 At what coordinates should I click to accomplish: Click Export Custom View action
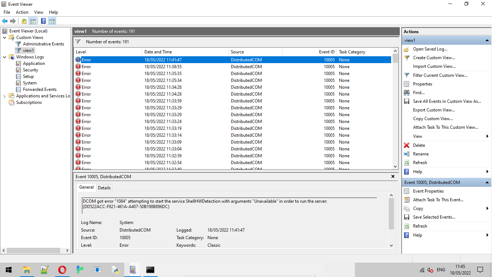tap(434, 110)
